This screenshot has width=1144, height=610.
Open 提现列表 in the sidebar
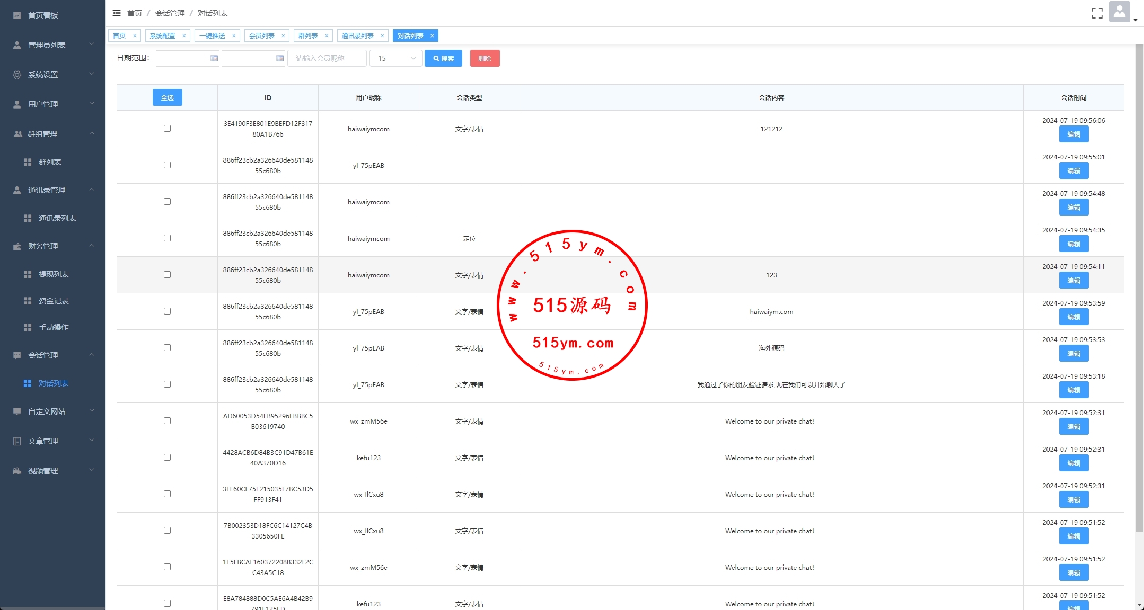click(54, 274)
